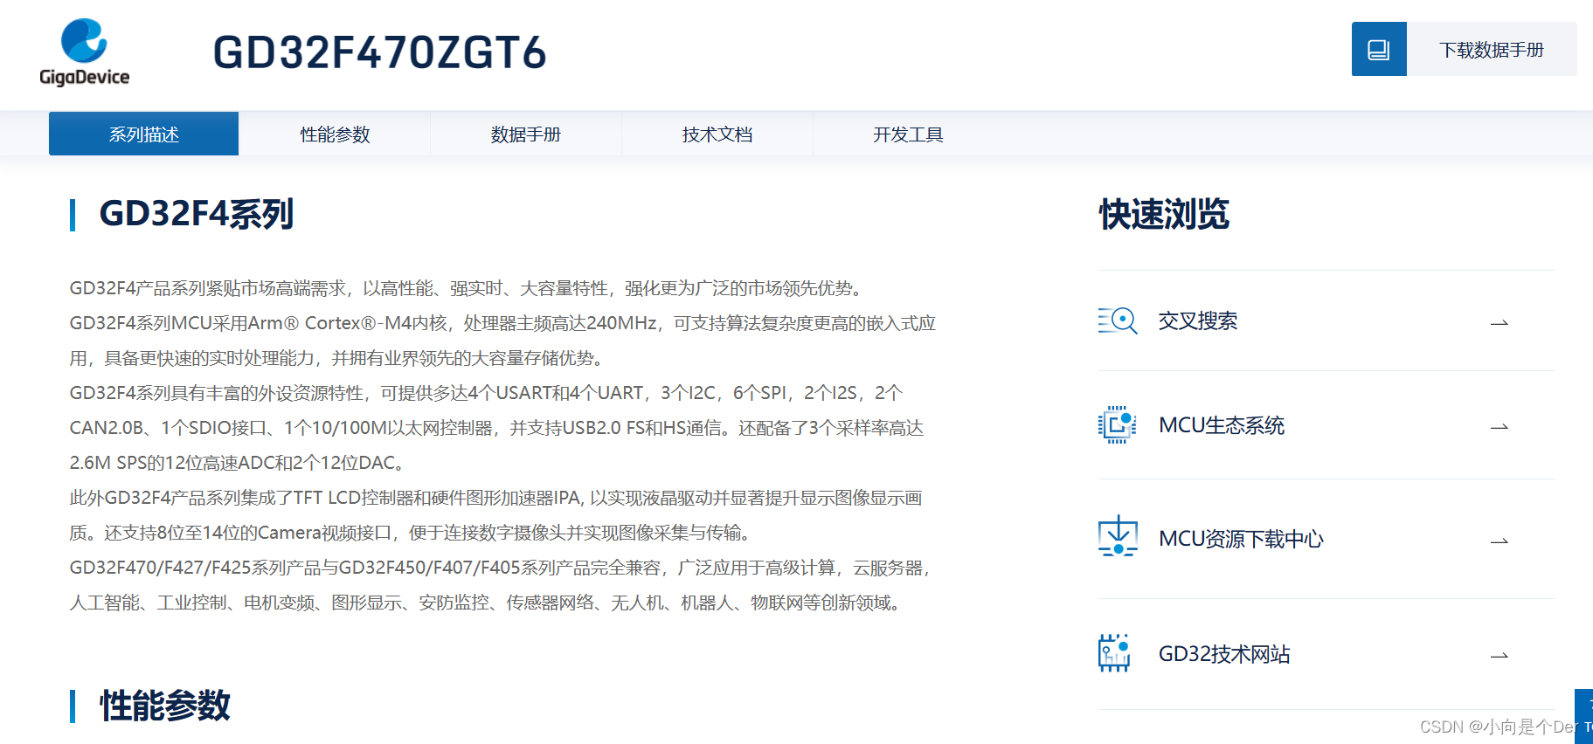Switch to the 性能参数 tab

coord(335,134)
